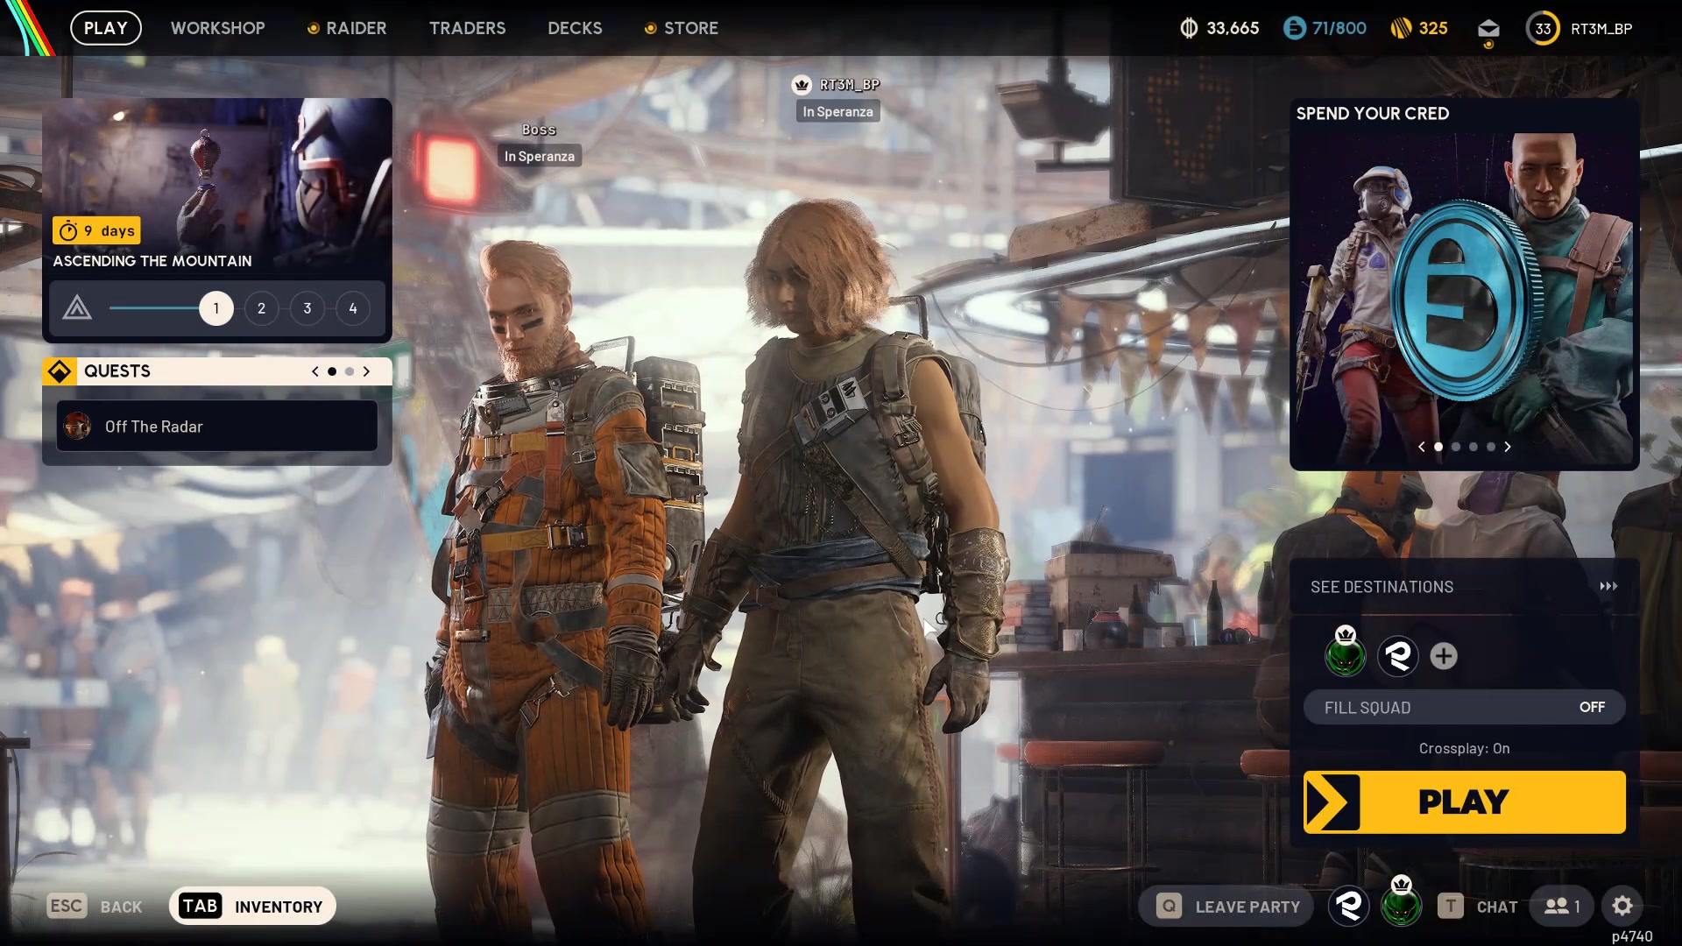Open the player level 33 badge

pyautogui.click(x=1543, y=29)
